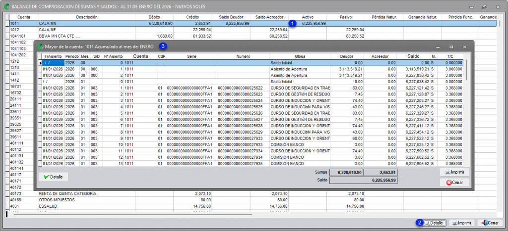This screenshot has height=231, width=508.
Task: Select the ESSALUD row
Action: click(253, 206)
